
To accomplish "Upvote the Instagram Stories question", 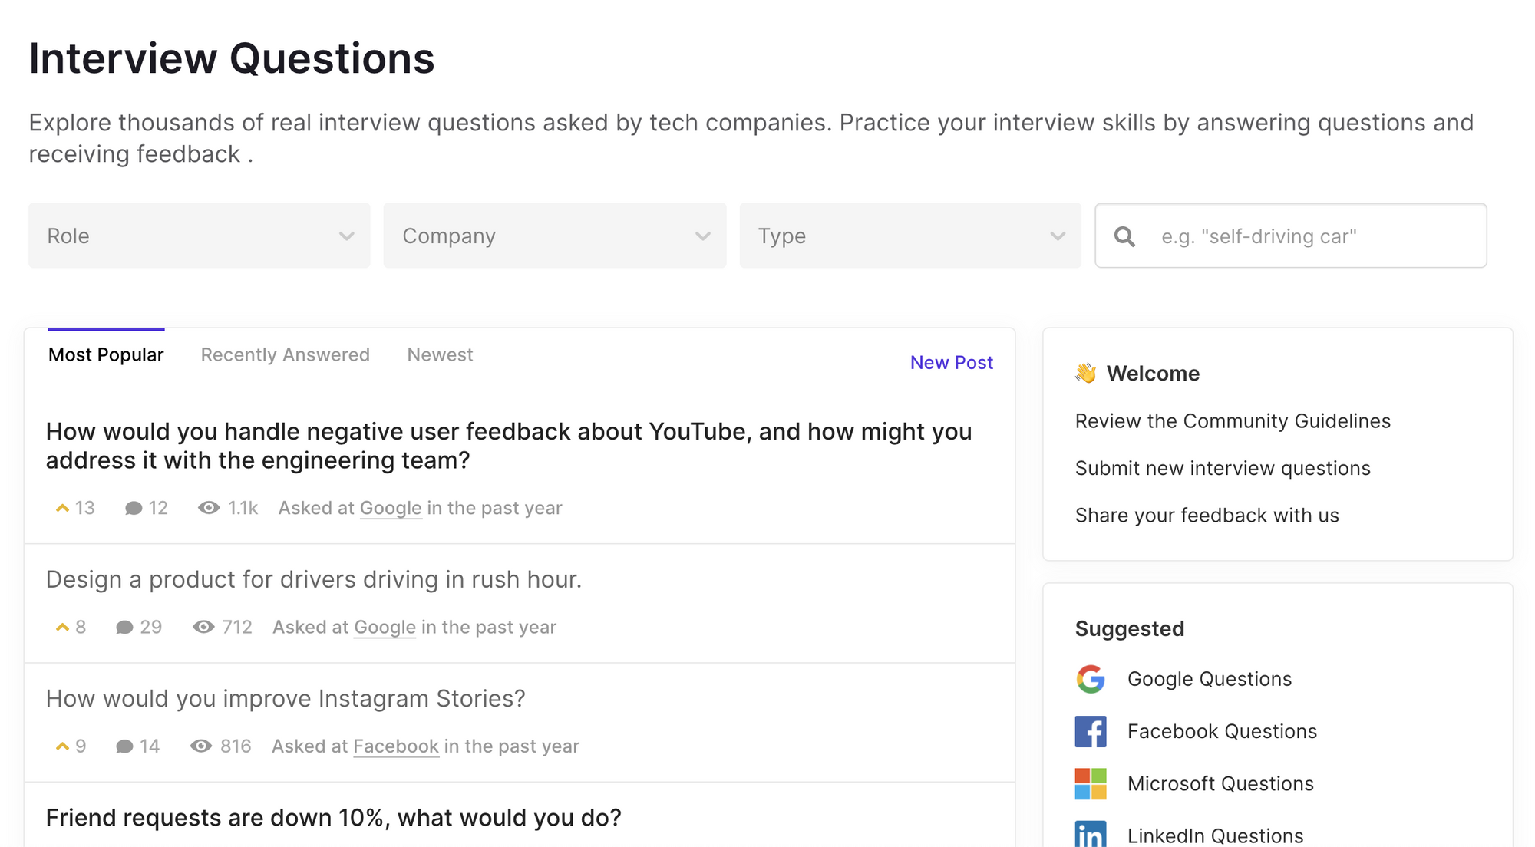I will pyautogui.click(x=62, y=746).
